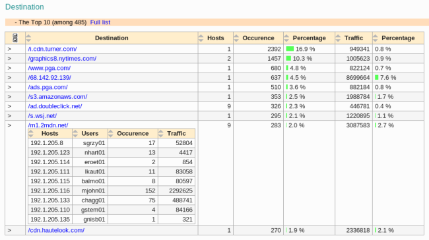Select user sgrzy01 cell
The image size is (429, 240).
pyautogui.click(x=90, y=143)
